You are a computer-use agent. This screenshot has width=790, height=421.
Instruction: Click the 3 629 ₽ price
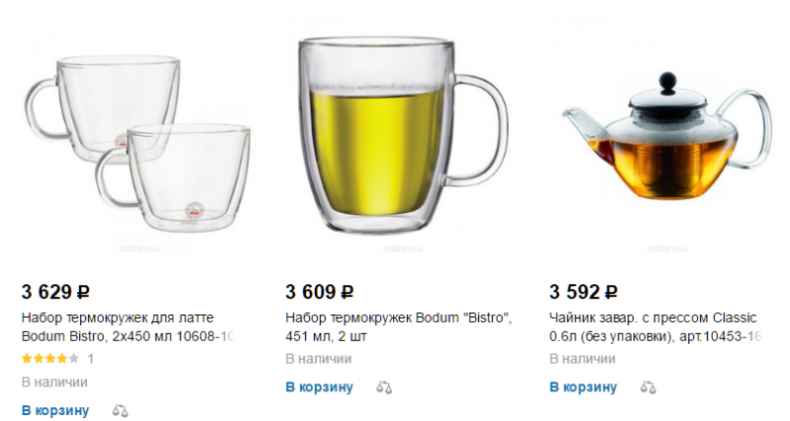click(55, 292)
